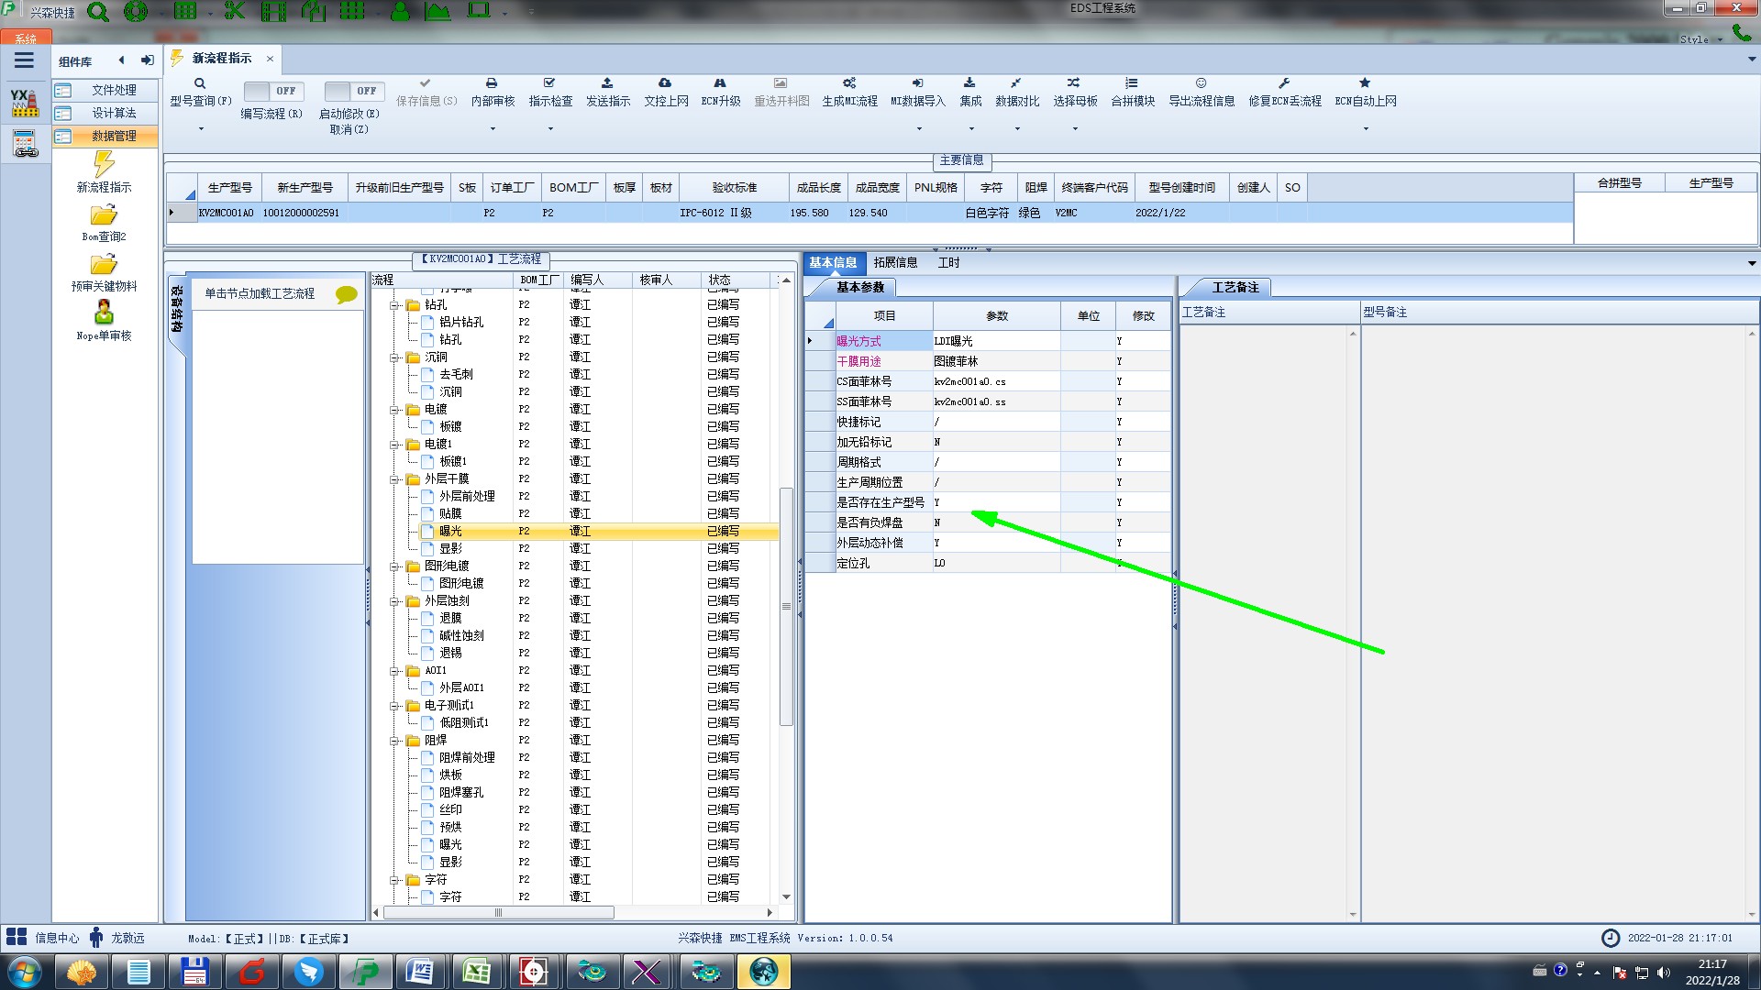1761x990 pixels.
Task: Select the 碱性蚀刻 tree node
Action: coord(461,635)
